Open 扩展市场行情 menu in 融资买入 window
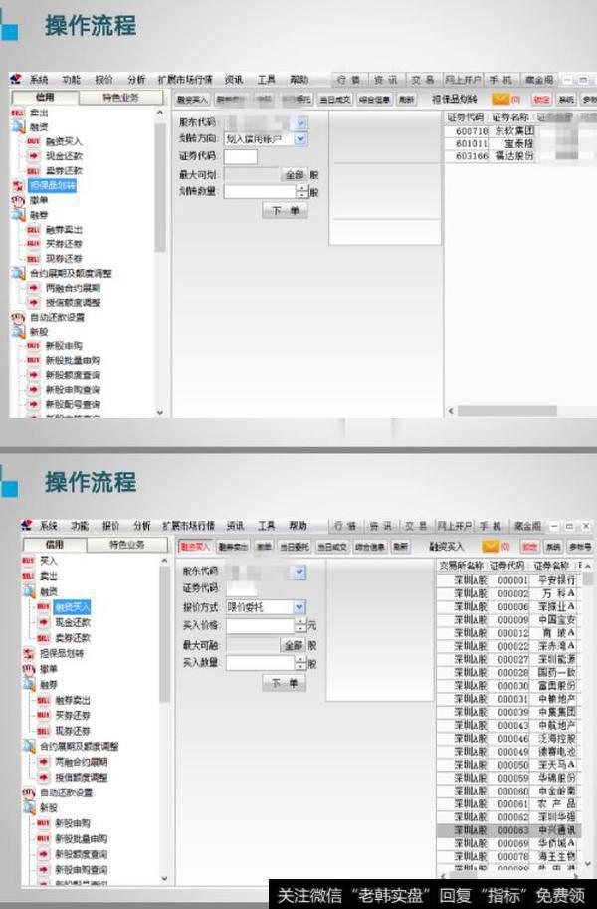Image resolution: width=597 pixels, height=909 pixels. click(188, 526)
